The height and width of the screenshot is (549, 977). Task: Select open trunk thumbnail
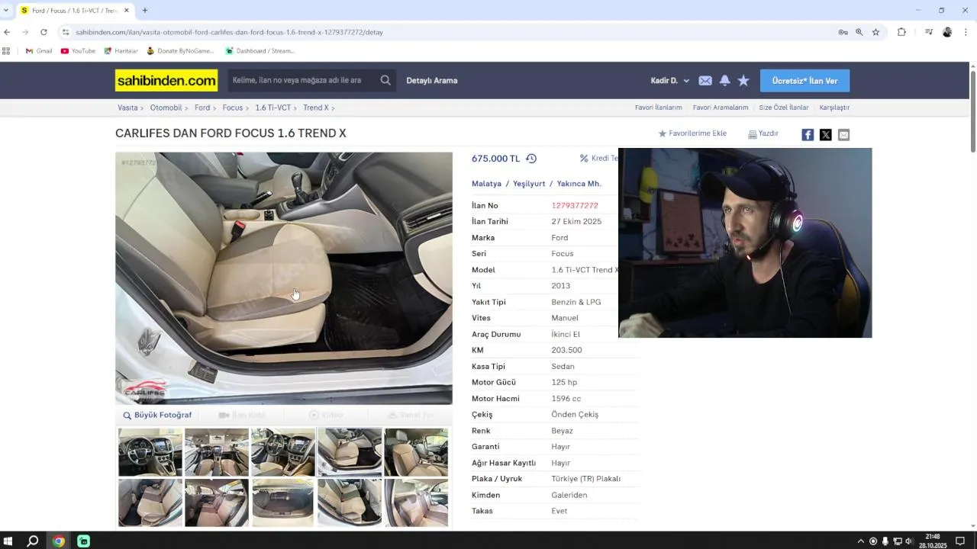[283, 502]
